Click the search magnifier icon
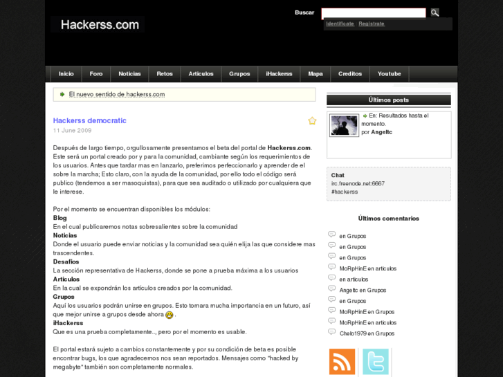This screenshot has height=377, width=503. click(435, 13)
